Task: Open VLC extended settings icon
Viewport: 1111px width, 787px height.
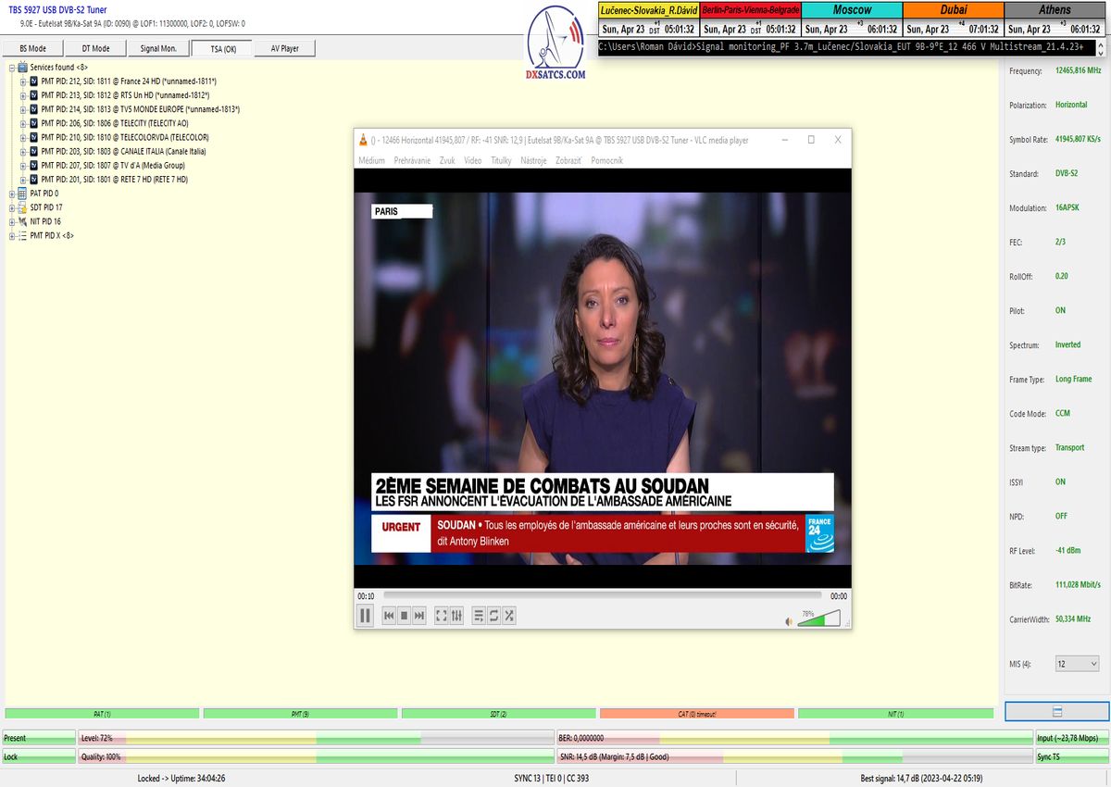Action: click(x=456, y=615)
